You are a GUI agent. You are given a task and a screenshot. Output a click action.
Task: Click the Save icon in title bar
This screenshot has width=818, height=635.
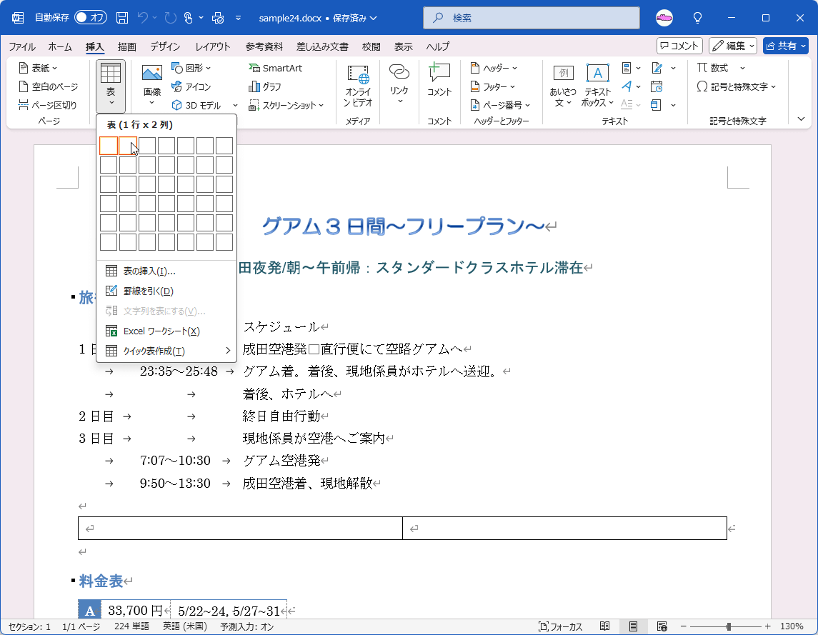(x=122, y=18)
